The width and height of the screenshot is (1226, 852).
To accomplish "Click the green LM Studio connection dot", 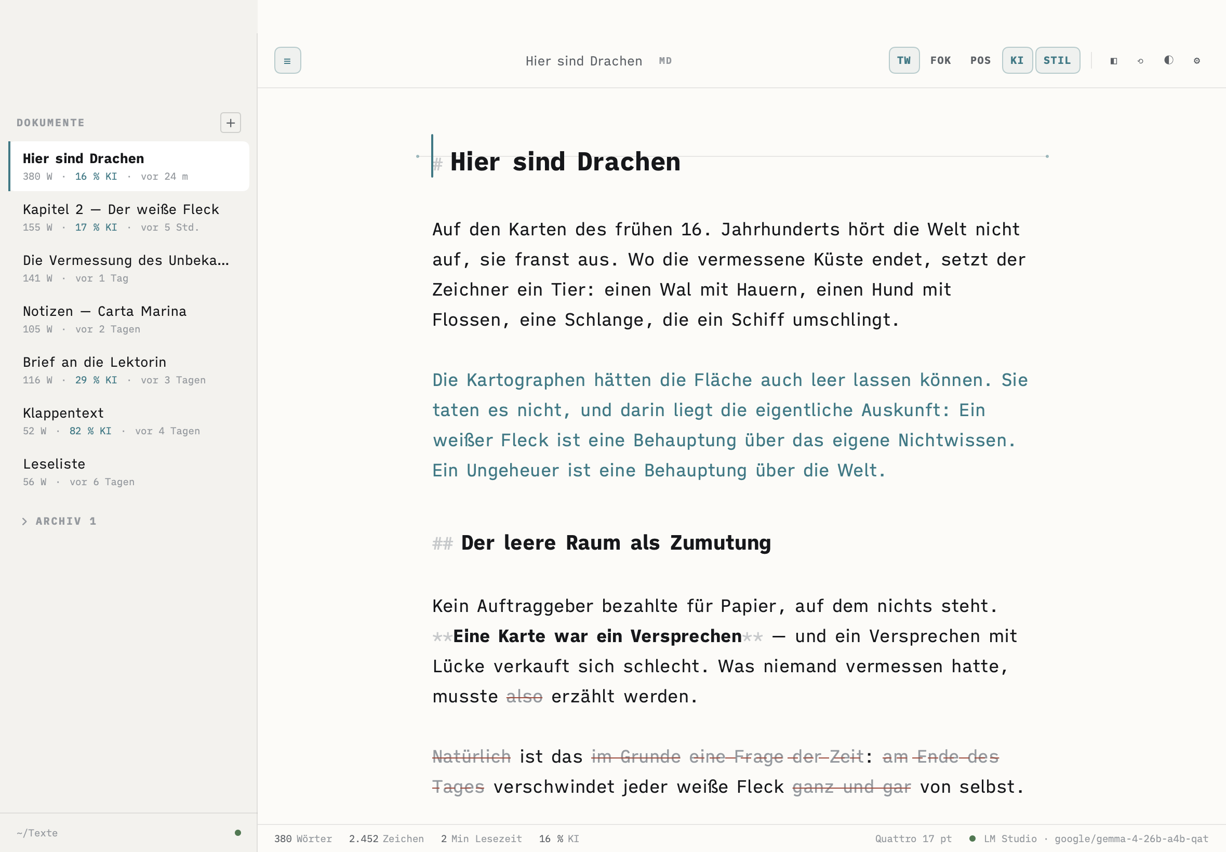I will 972,838.
